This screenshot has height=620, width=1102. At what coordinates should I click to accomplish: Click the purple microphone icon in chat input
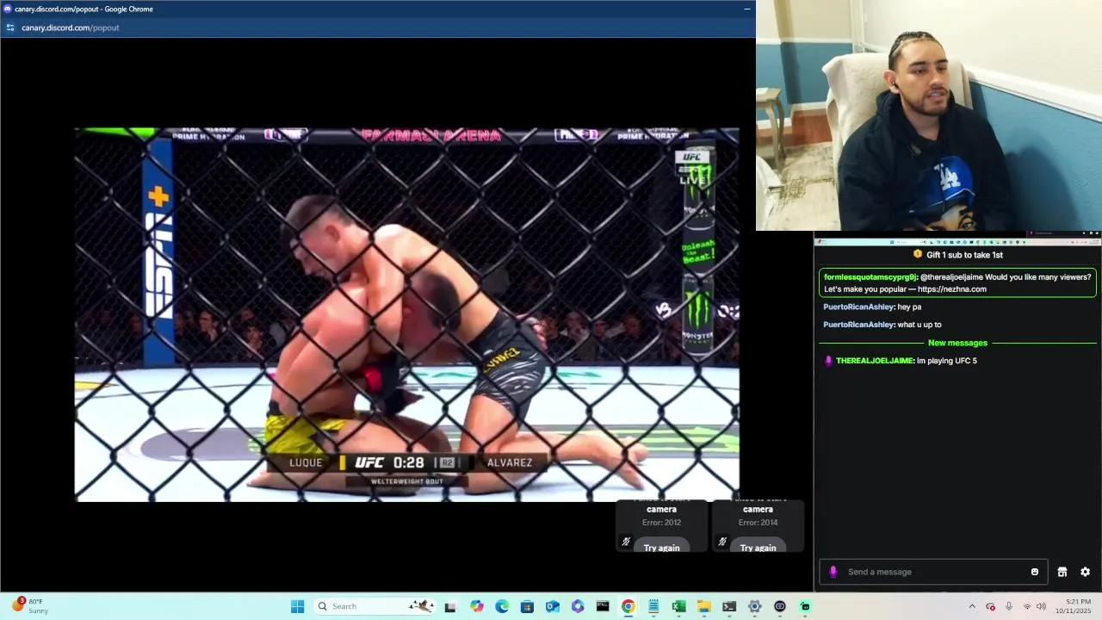click(833, 572)
